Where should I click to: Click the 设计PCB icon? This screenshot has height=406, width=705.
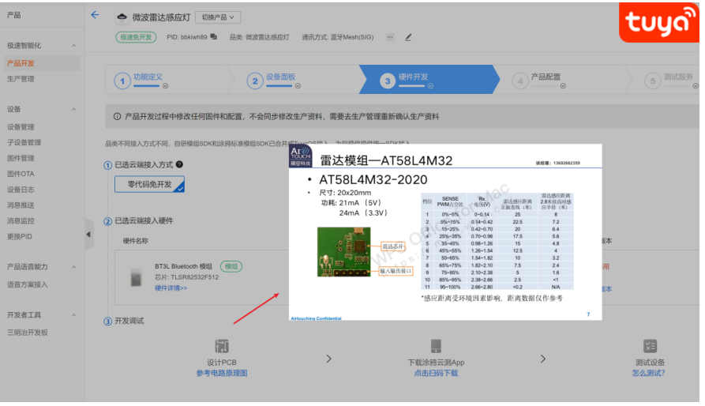pos(222,346)
